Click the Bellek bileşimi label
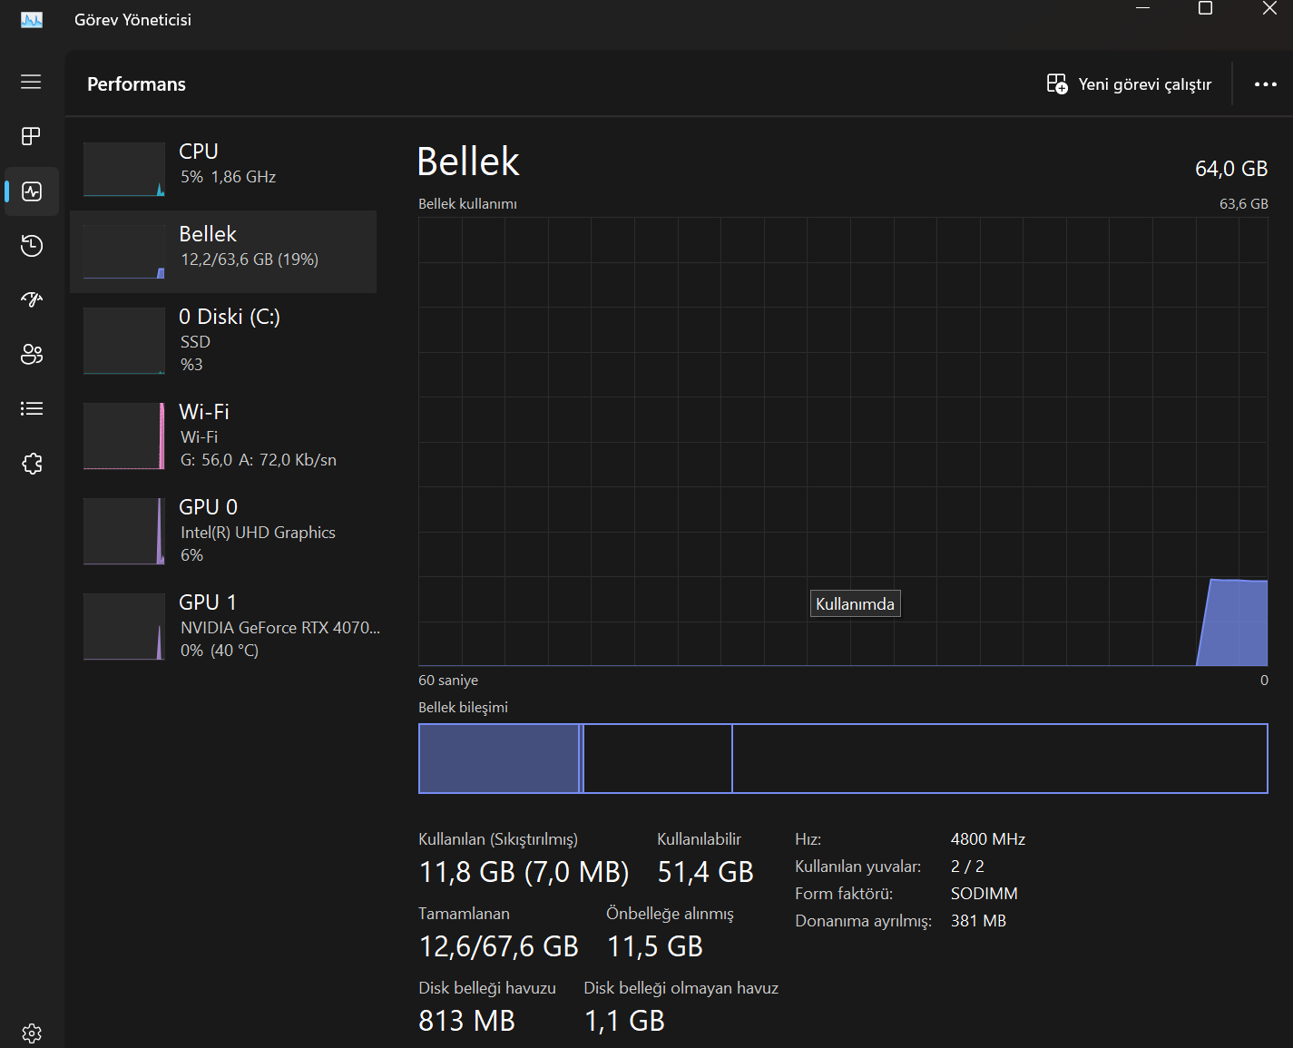Viewport: 1293px width, 1048px height. point(463,708)
